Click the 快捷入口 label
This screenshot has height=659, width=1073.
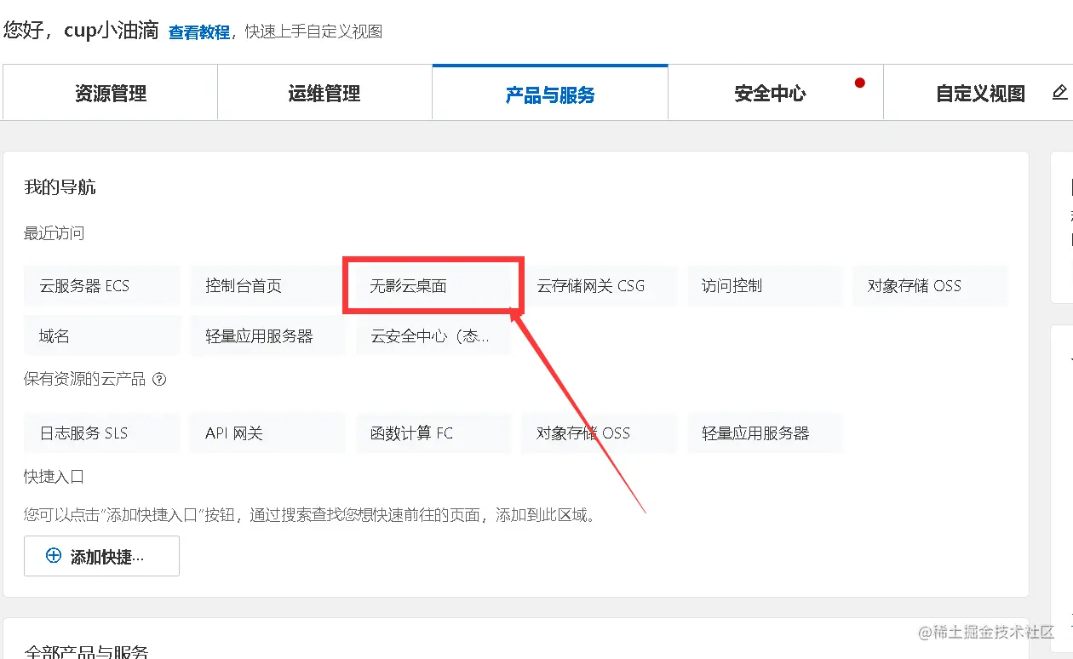click(x=54, y=477)
